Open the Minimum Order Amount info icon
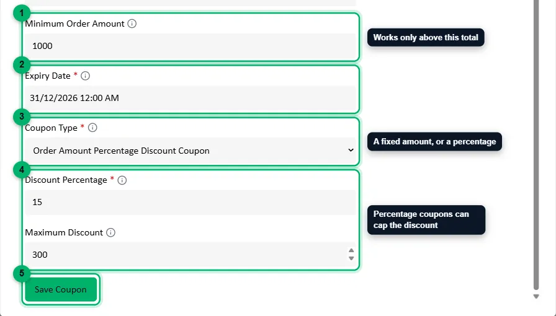 (132, 24)
